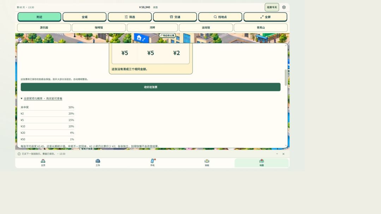Open the 技能 skills tab icon
This screenshot has height=214, width=381.
tap(207, 161)
